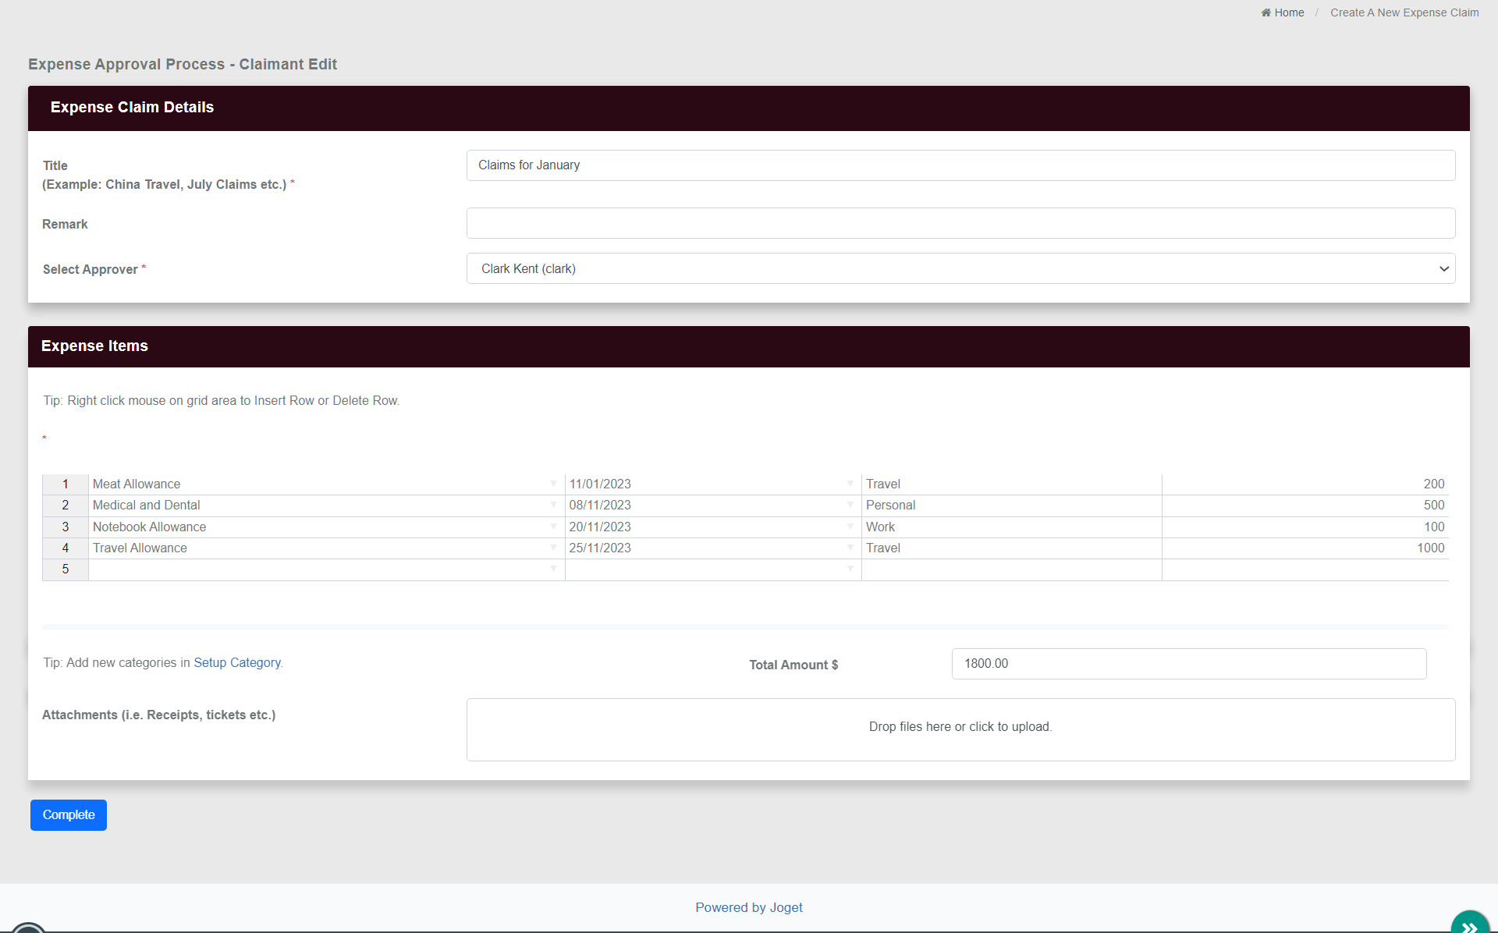Click into the Remark input field

click(x=960, y=223)
